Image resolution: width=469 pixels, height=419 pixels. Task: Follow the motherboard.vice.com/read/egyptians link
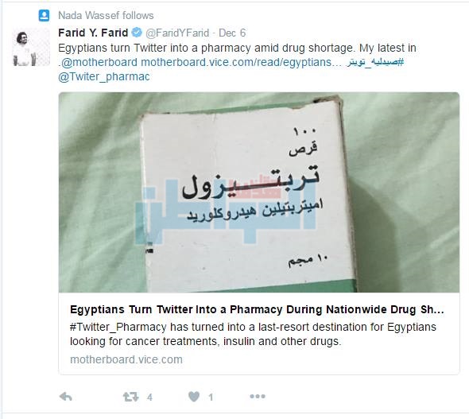click(x=241, y=62)
